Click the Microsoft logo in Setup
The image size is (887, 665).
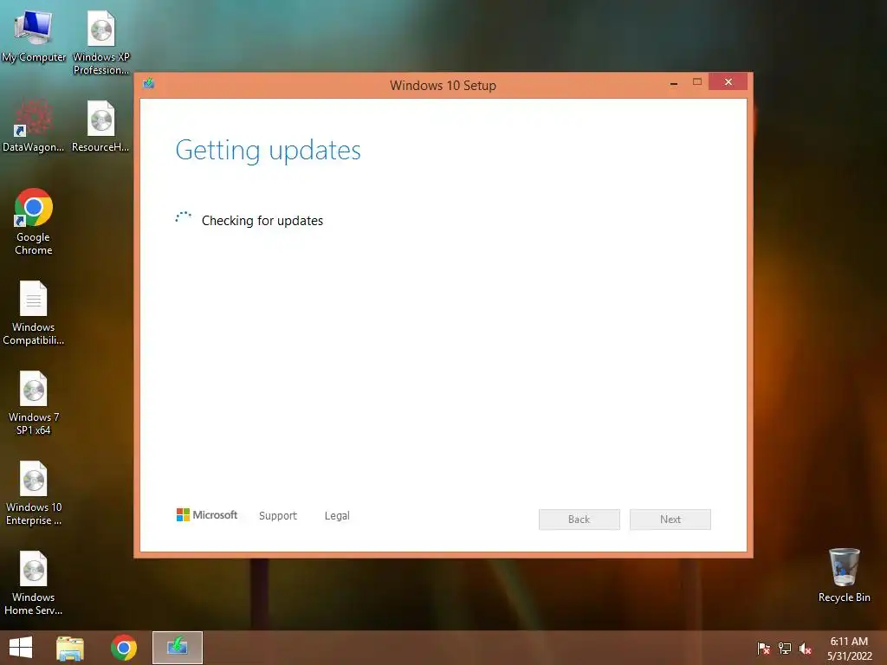tap(207, 515)
